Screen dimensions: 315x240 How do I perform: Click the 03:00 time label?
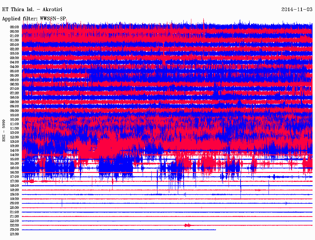point(14,54)
